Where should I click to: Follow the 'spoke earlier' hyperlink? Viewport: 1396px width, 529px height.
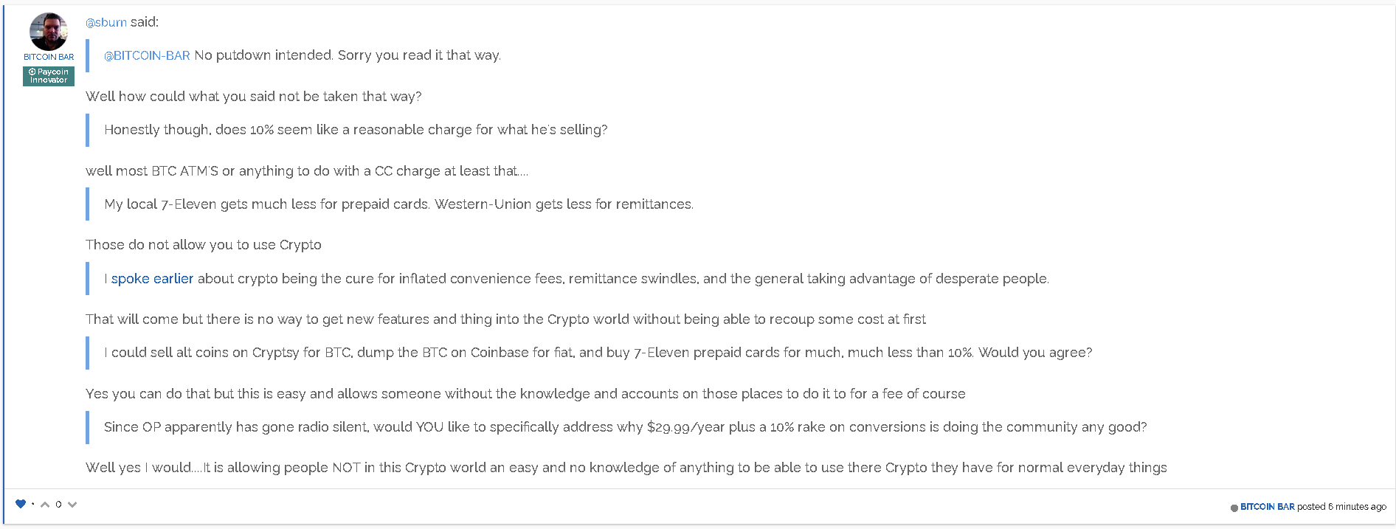(152, 279)
